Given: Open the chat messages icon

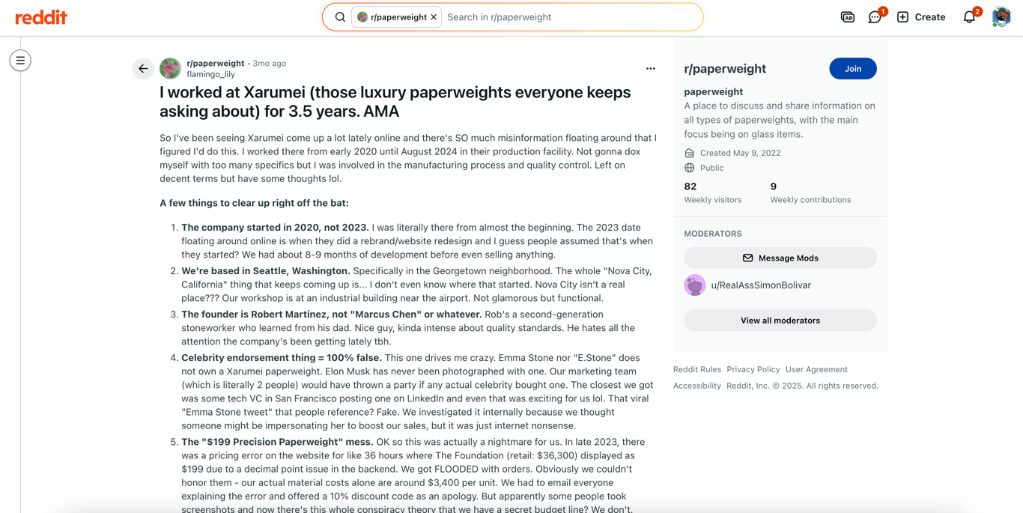Looking at the screenshot, I should pyautogui.click(x=875, y=17).
